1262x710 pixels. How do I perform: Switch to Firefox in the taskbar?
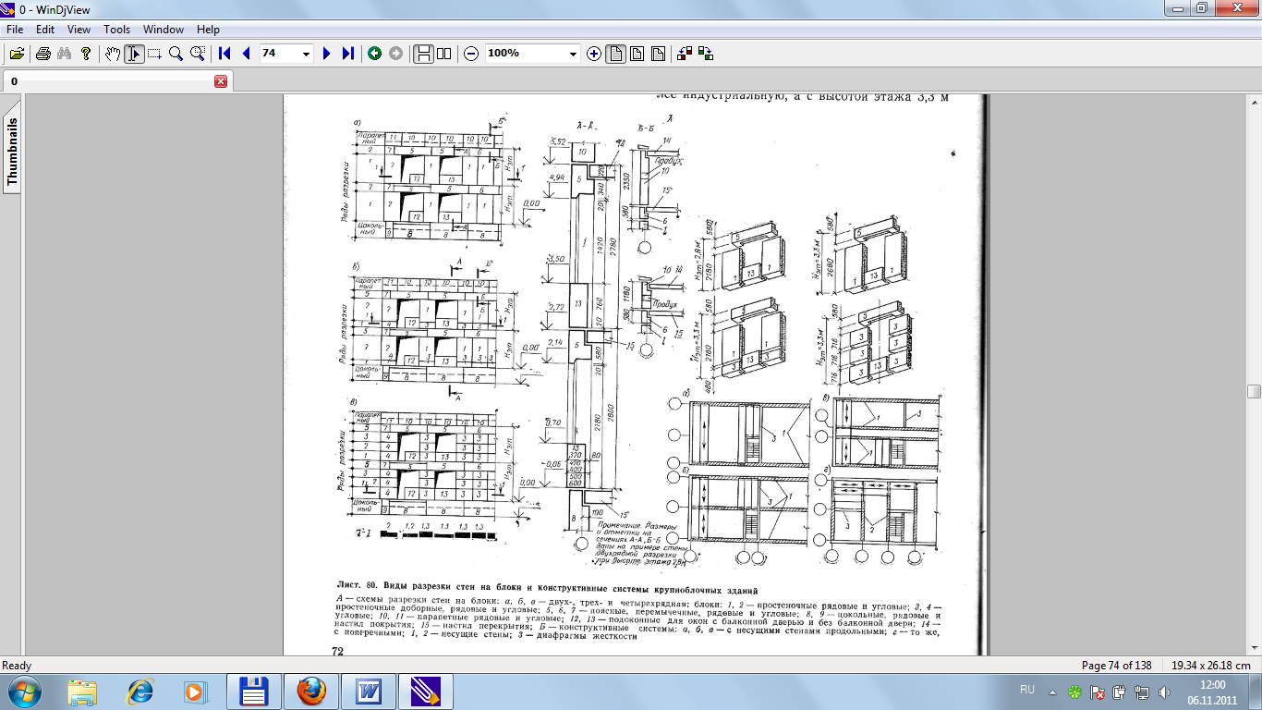310,691
